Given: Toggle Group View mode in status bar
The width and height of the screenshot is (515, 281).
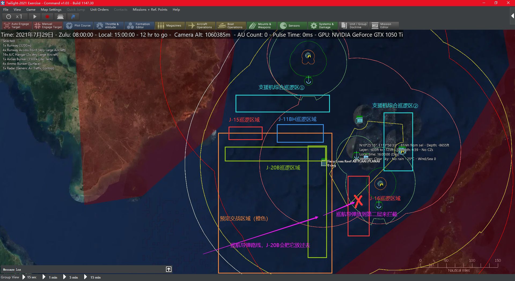Looking at the screenshot, I should coord(10,277).
